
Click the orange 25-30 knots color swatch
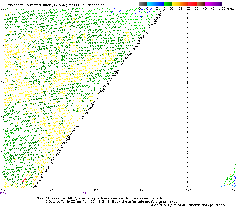(x=184, y=4)
